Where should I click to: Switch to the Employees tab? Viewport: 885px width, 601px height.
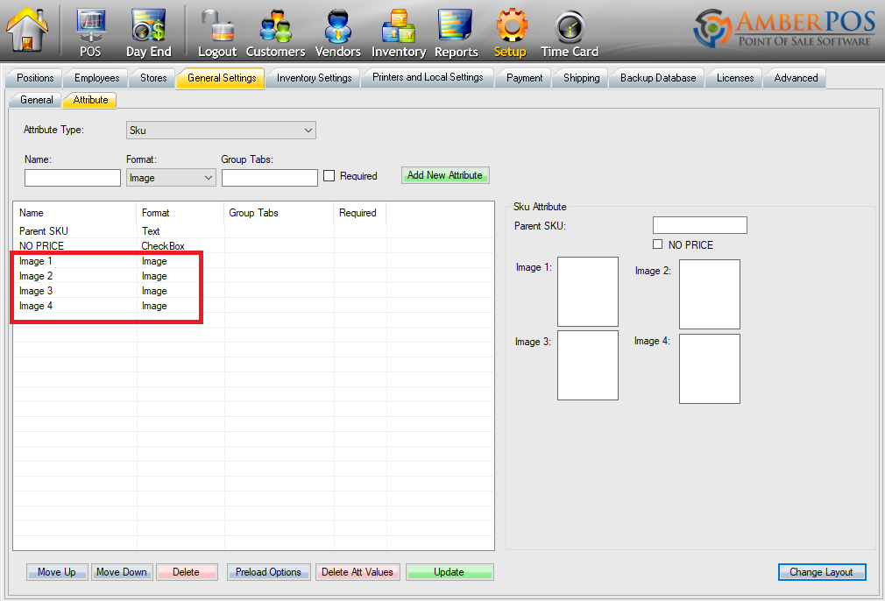(96, 78)
